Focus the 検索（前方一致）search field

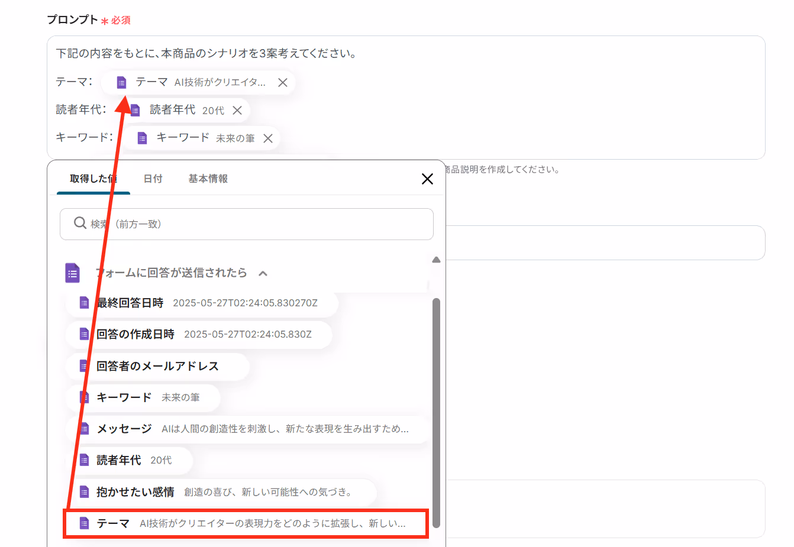point(247,224)
